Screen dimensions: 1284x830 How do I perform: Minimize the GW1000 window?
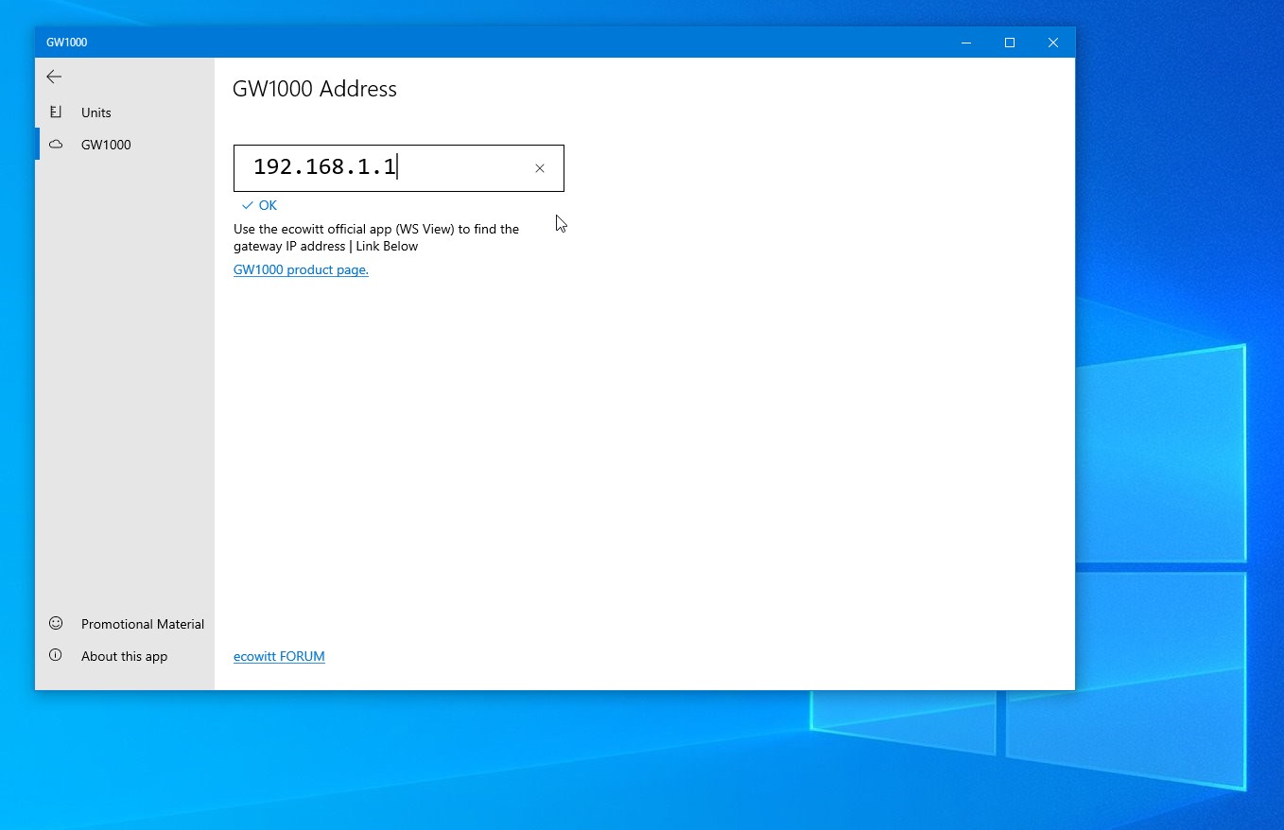966,43
